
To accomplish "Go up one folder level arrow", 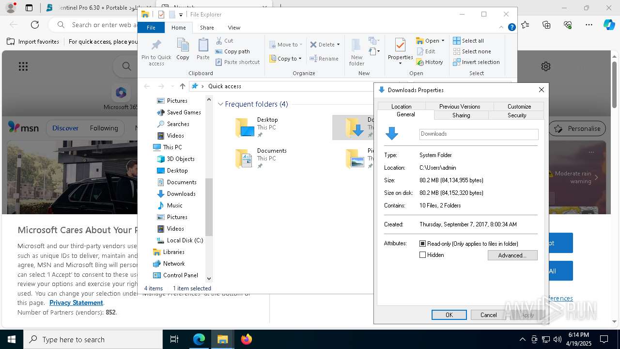I will pyautogui.click(x=182, y=86).
